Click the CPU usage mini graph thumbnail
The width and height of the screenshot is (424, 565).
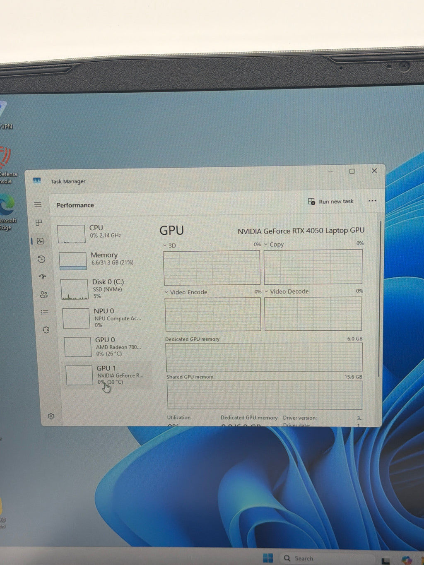point(71,234)
